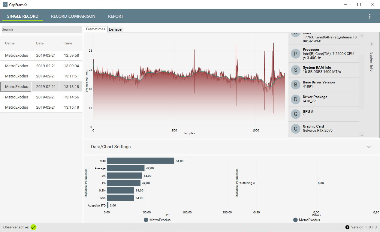Viewport: 380px width, 232px height.
Task: Click the Average FPS bar
Action: pos(126,168)
